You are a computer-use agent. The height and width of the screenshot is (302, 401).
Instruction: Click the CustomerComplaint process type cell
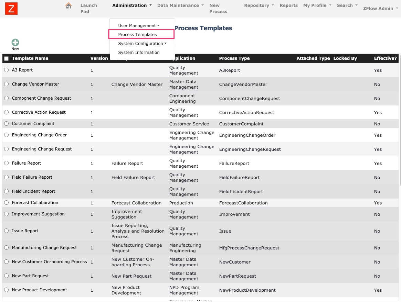coord(241,124)
